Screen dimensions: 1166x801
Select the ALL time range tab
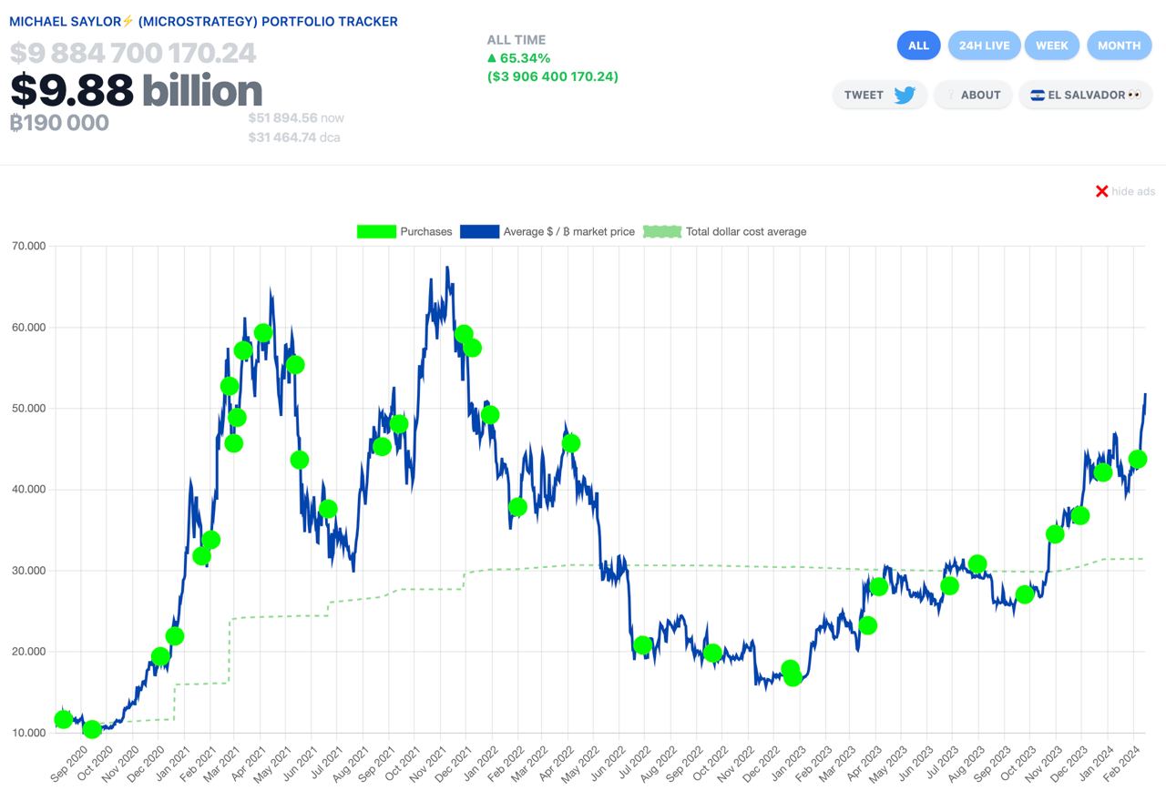918,46
